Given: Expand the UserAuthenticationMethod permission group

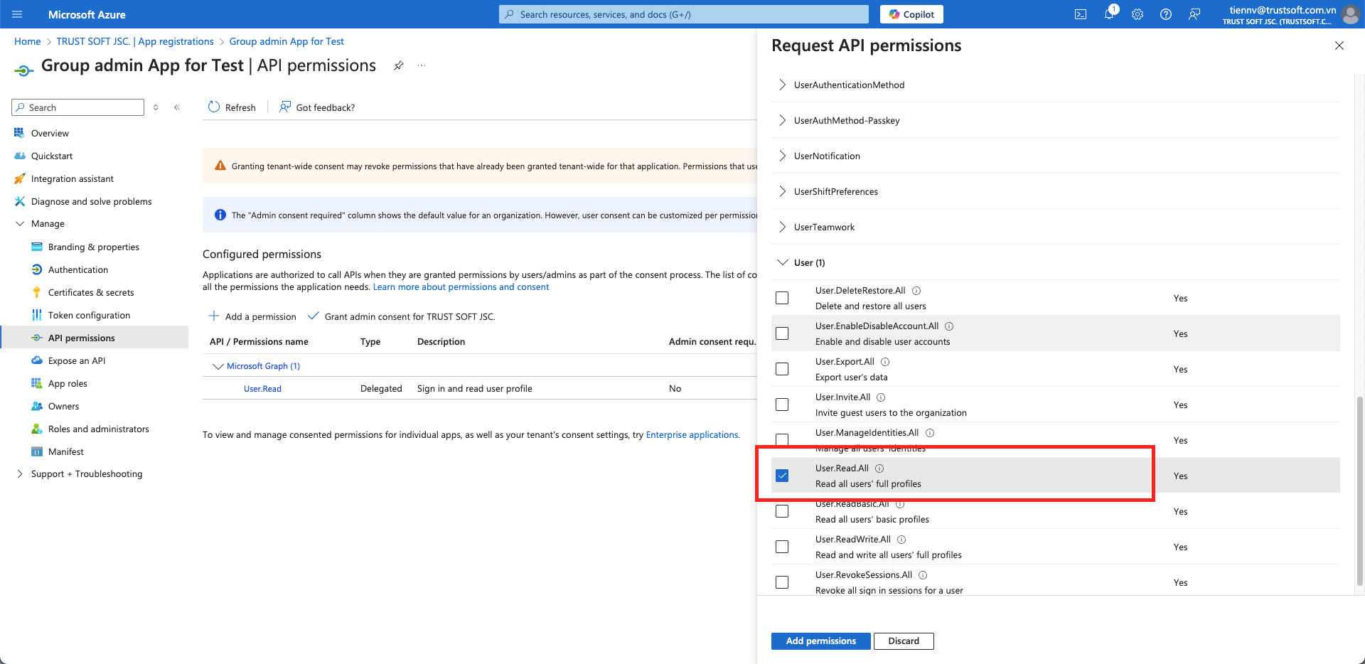Looking at the screenshot, I should pos(782,85).
